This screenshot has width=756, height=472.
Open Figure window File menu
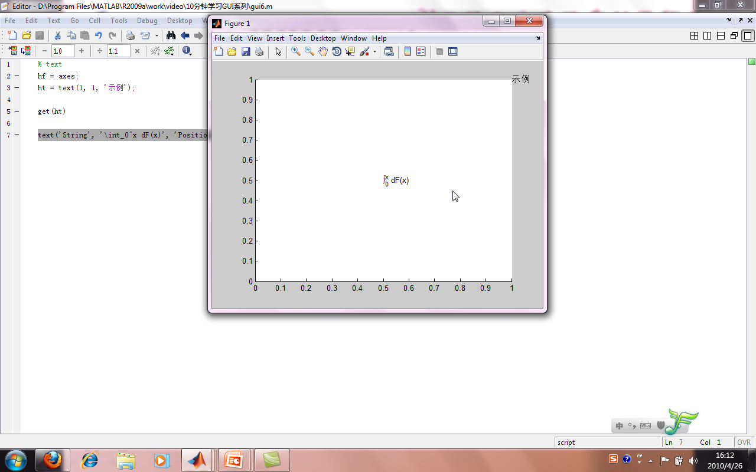220,38
